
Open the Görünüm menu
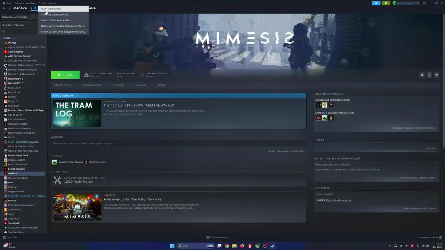(19, 3)
